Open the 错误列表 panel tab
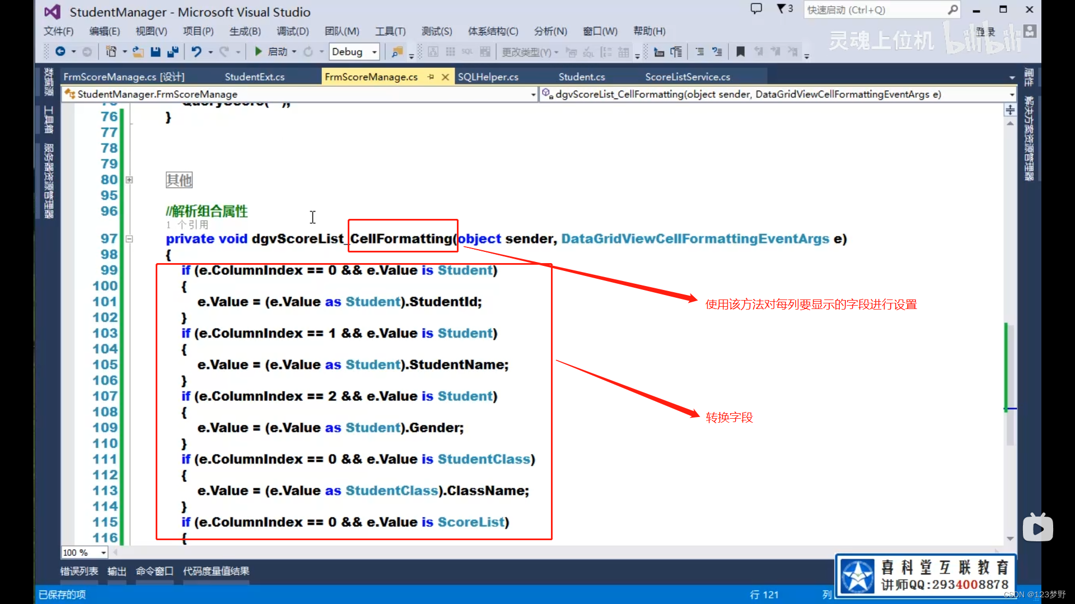The height and width of the screenshot is (604, 1075). click(x=79, y=571)
